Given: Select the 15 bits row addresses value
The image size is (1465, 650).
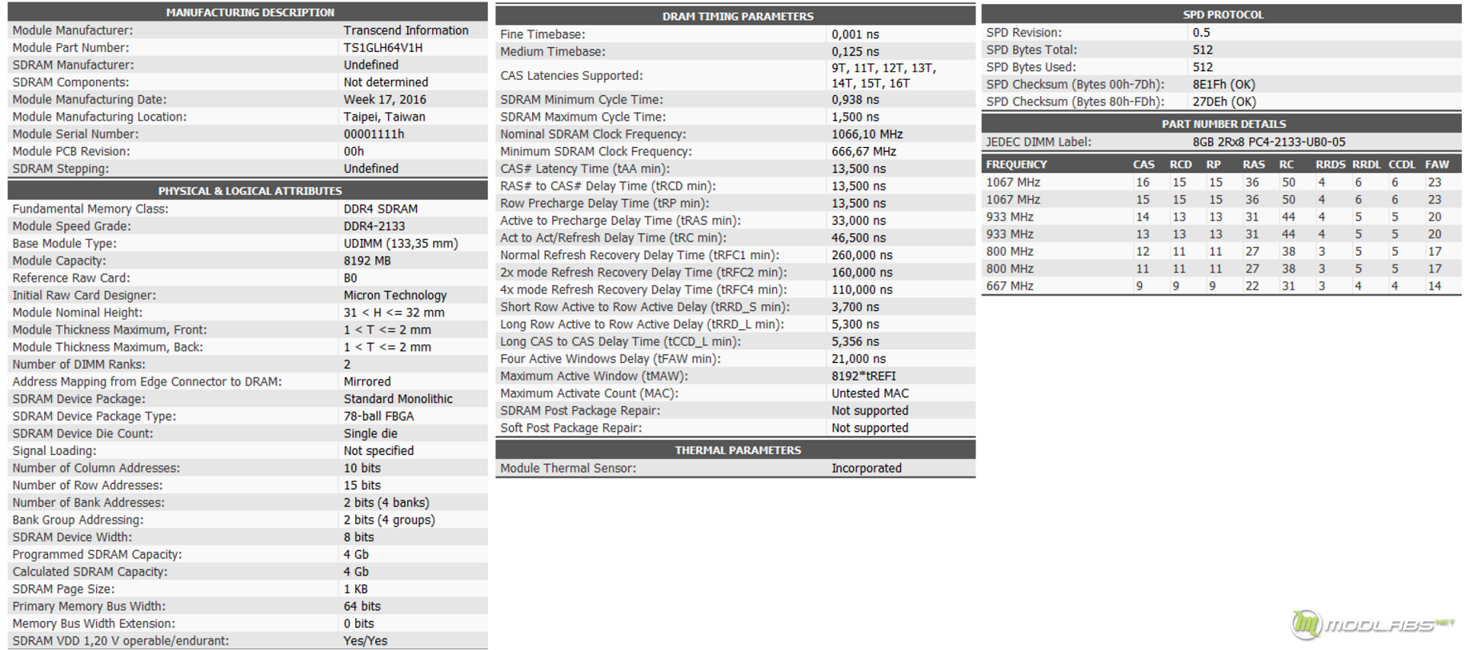Looking at the screenshot, I should [362, 485].
